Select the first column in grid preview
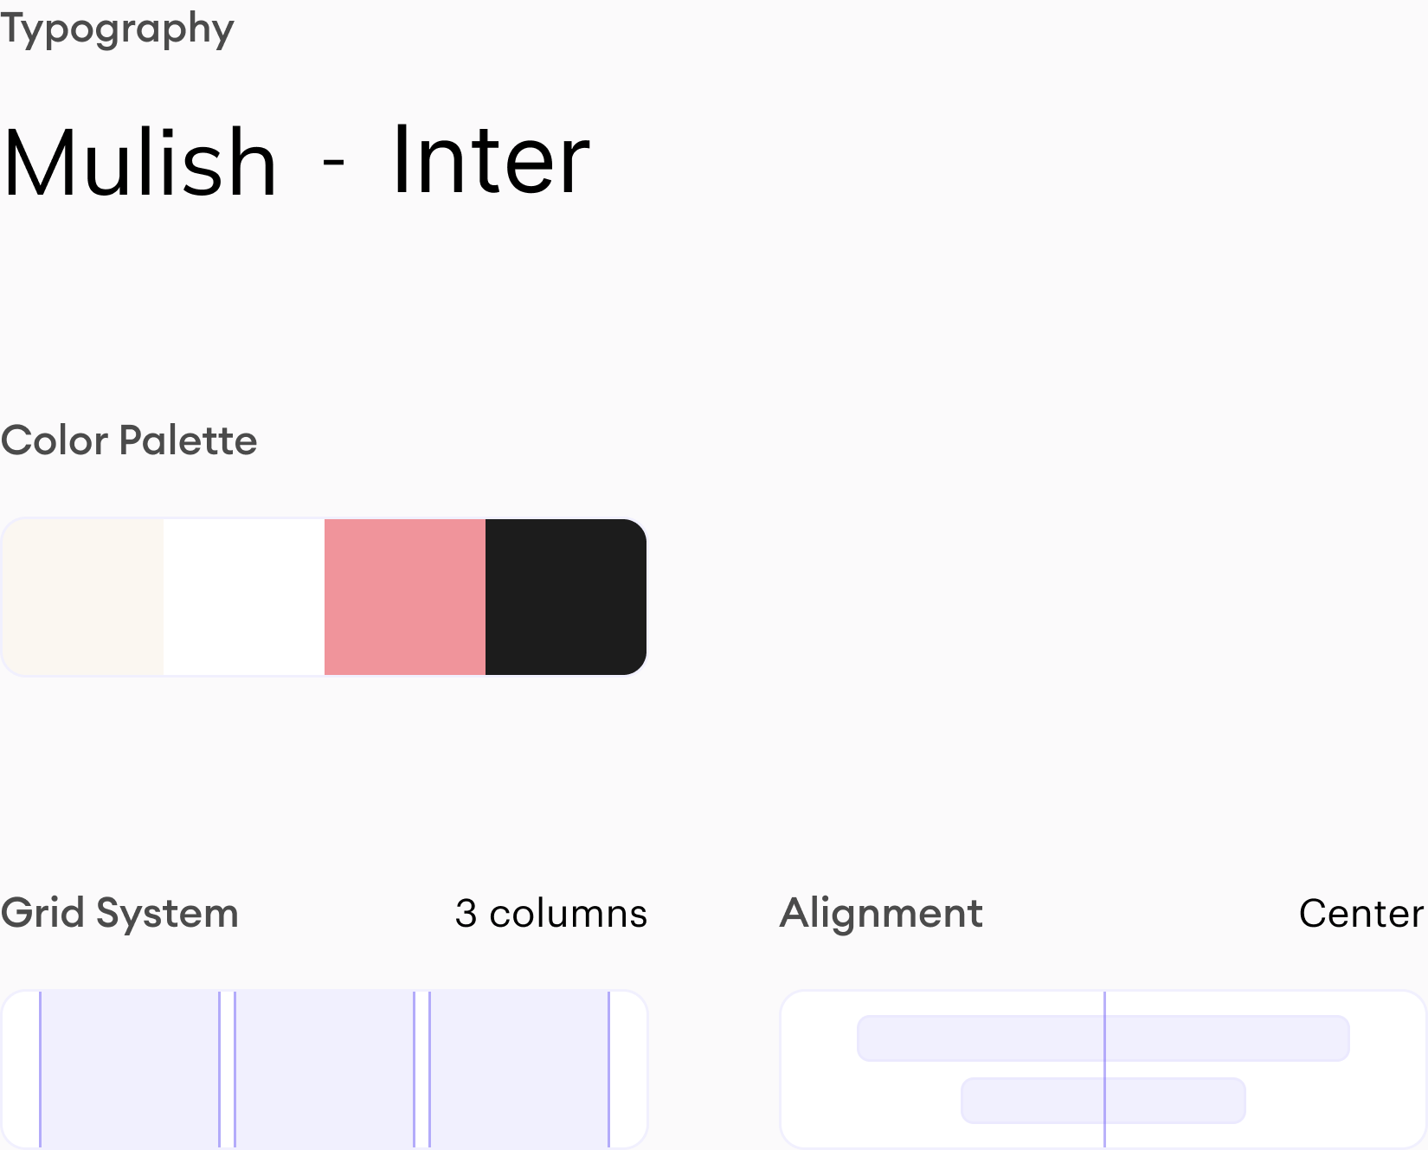 point(130,1070)
